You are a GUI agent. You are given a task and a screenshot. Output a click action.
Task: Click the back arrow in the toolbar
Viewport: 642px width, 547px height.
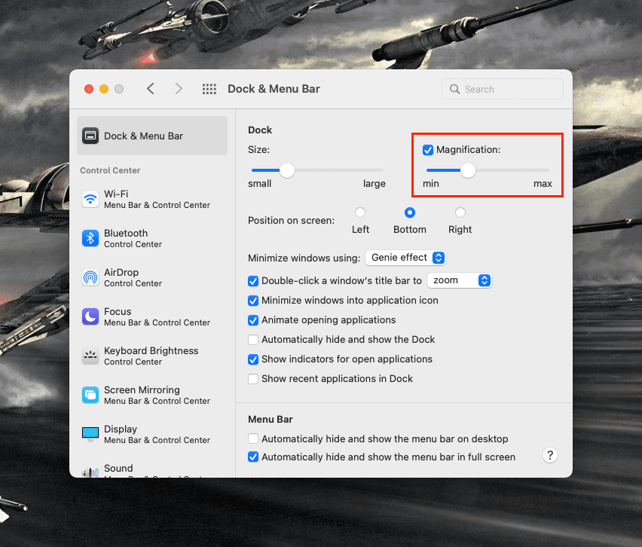pos(151,88)
